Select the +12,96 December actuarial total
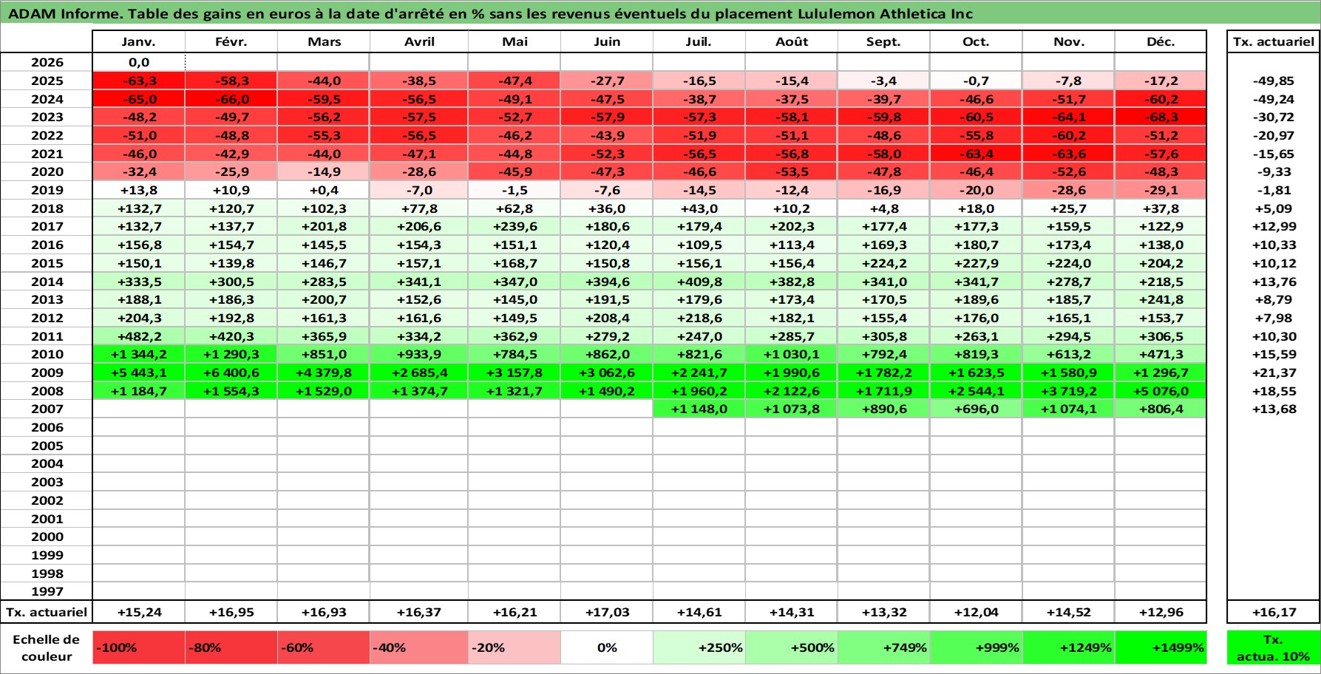This screenshot has height=674, width=1321. pos(1161,612)
